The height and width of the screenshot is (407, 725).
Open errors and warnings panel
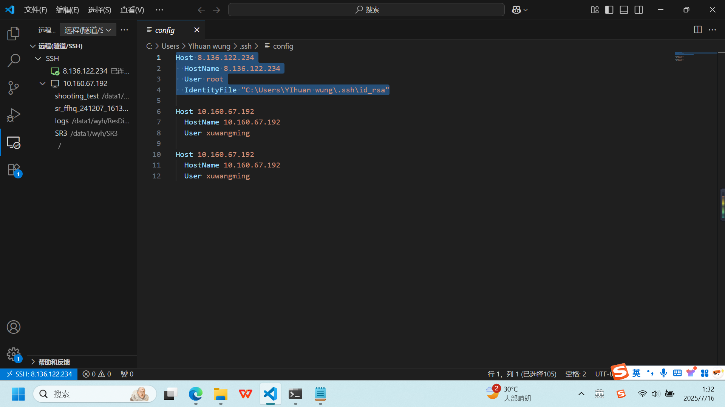[97, 374]
